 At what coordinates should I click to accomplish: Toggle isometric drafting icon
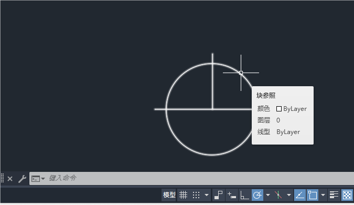point(278,195)
